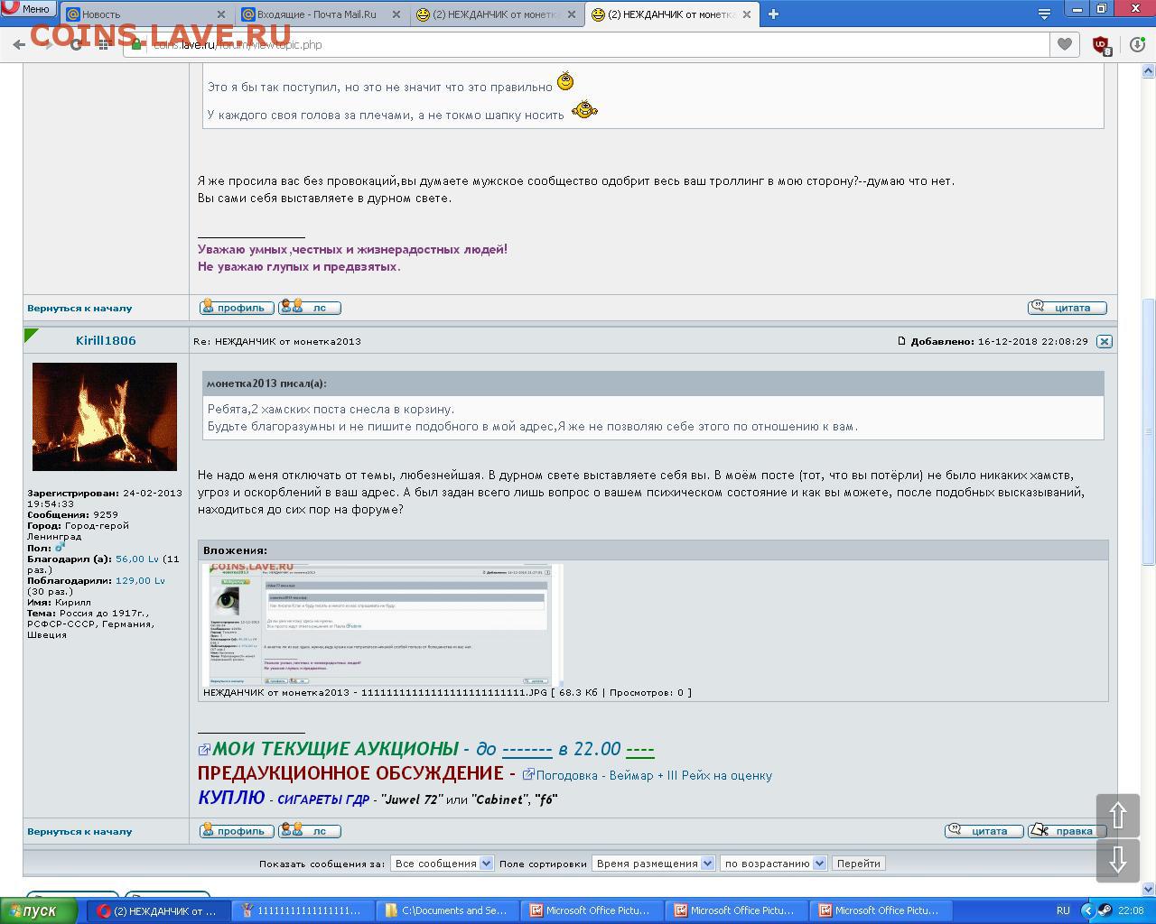Click the new tab plus icon
Image resolution: width=1156 pixels, height=924 pixels.
tap(772, 14)
